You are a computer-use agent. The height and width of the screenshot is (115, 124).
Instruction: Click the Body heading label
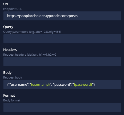coord(7,73)
